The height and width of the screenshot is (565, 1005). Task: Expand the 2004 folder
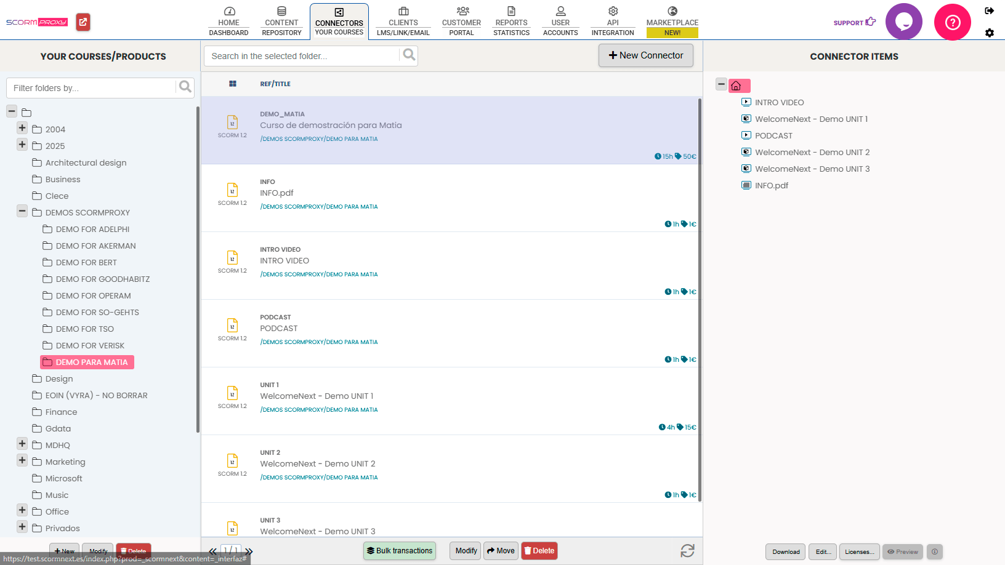pyautogui.click(x=22, y=128)
